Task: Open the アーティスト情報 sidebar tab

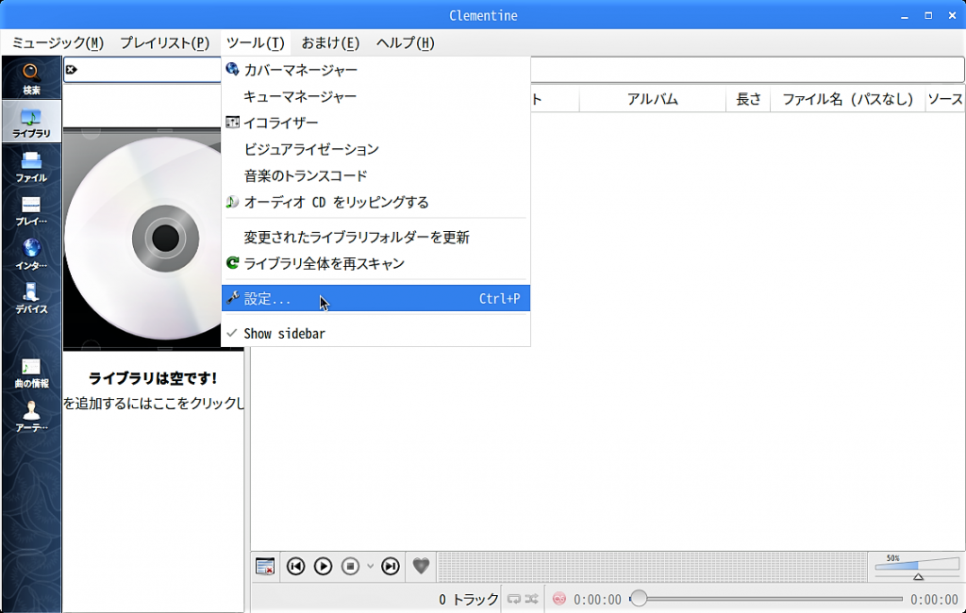Action: (x=31, y=417)
